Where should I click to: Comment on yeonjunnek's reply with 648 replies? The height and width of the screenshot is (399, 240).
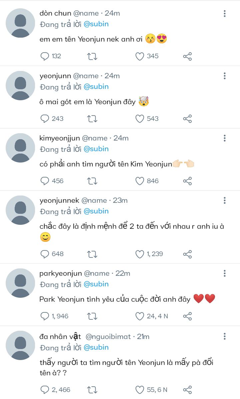point(45,254)
